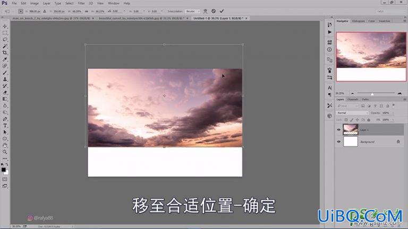This screenshot has width=408, height=229.
Task: Open the Character panel icon
Action: pyautogui.click(x=329, y=88)
